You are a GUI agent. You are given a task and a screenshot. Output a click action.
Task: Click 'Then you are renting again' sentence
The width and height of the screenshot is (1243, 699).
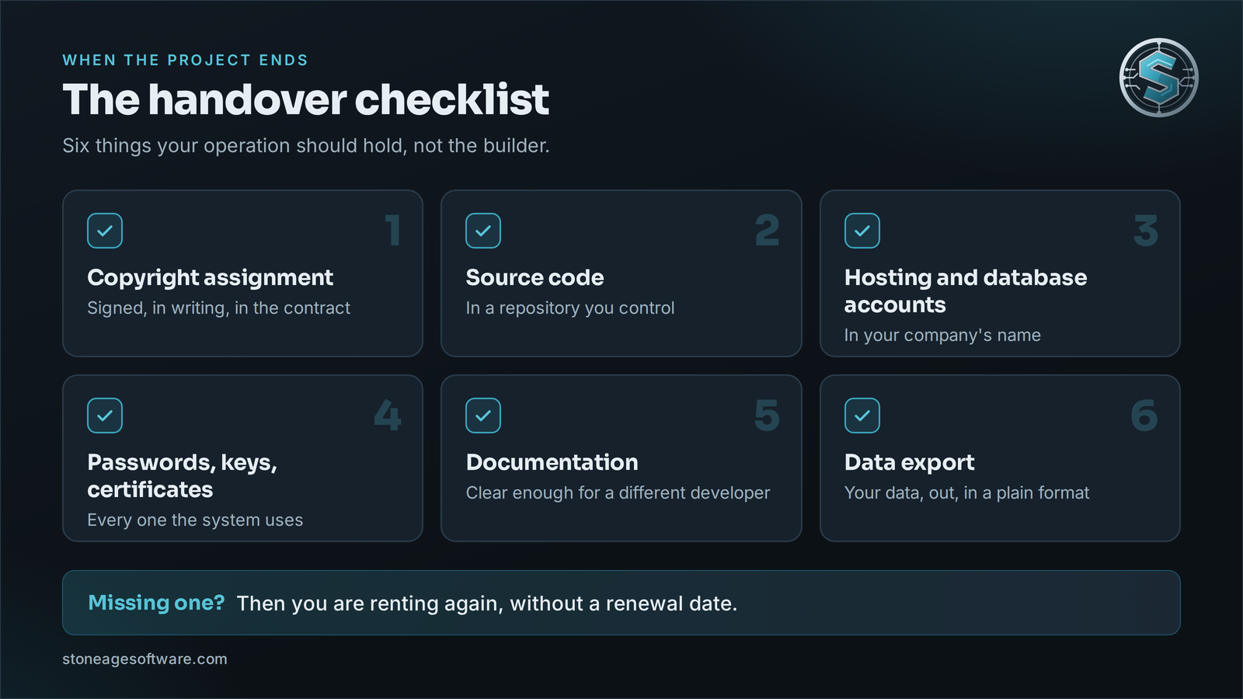pyautogui.click(x=487, y=603)
